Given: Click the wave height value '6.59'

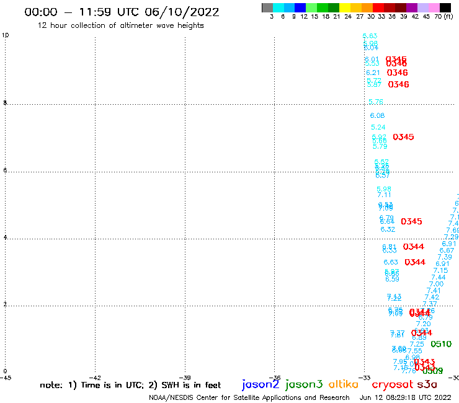Looking at the screenshot, I should [392, 279].
